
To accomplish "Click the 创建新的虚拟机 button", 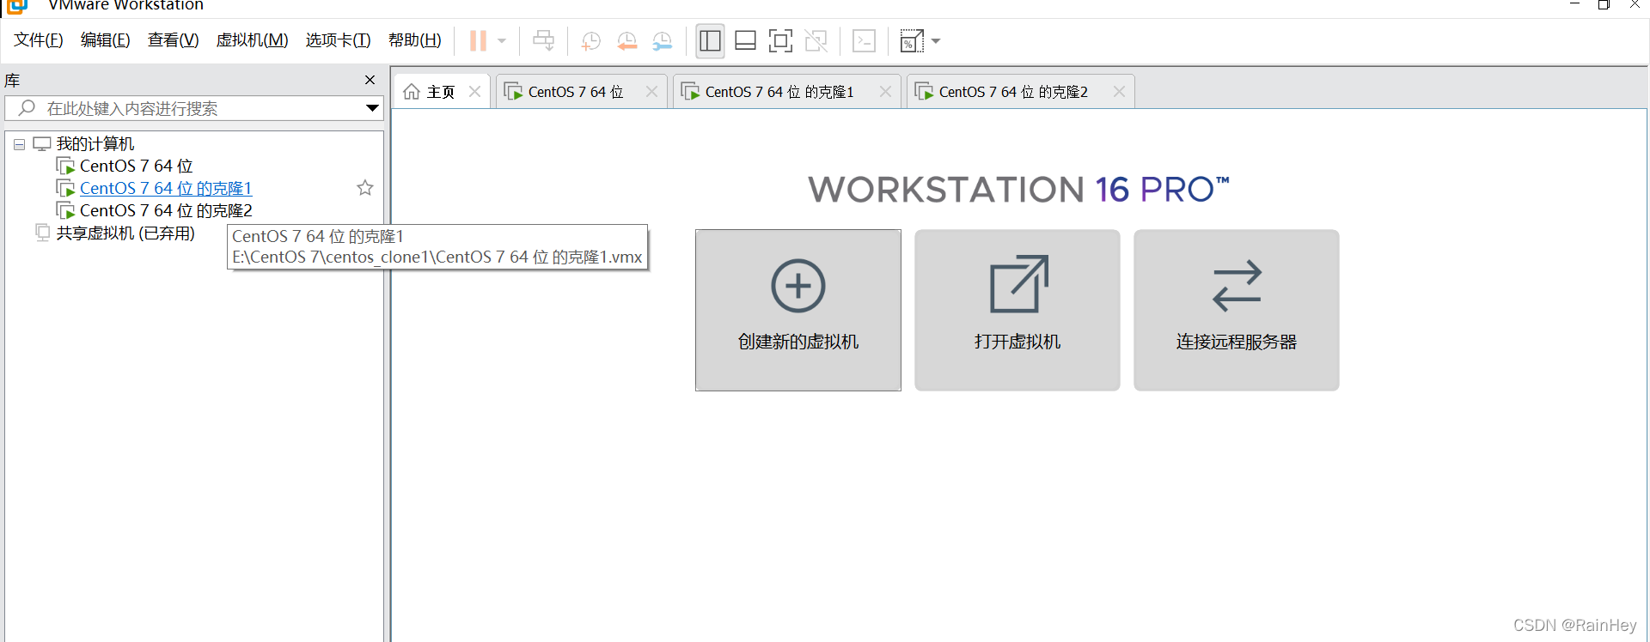I will point(798,310).
